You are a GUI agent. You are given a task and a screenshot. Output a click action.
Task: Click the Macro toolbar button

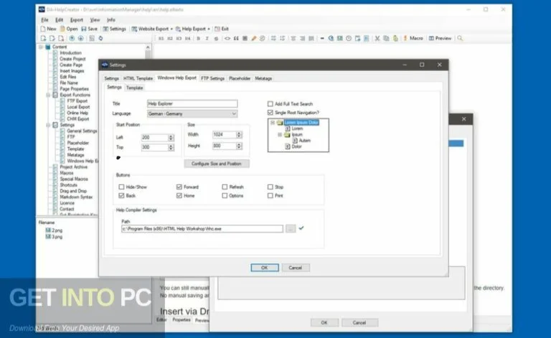click(x=413, y=38)
